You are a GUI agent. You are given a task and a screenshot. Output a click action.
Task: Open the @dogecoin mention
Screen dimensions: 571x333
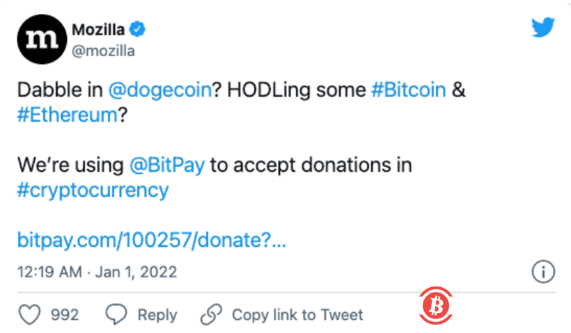point(159,91)
